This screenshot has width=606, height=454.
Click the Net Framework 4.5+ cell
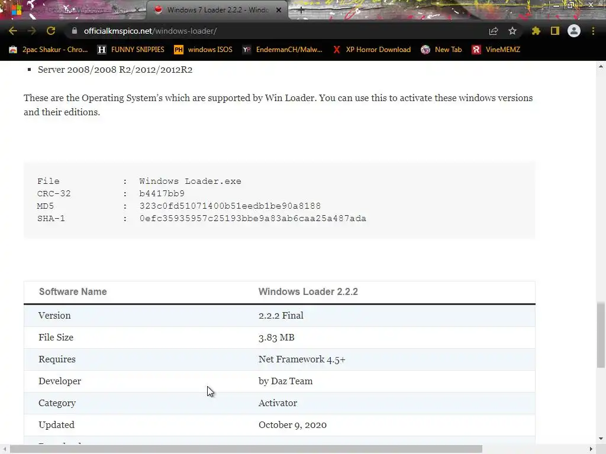pos(302,359)
